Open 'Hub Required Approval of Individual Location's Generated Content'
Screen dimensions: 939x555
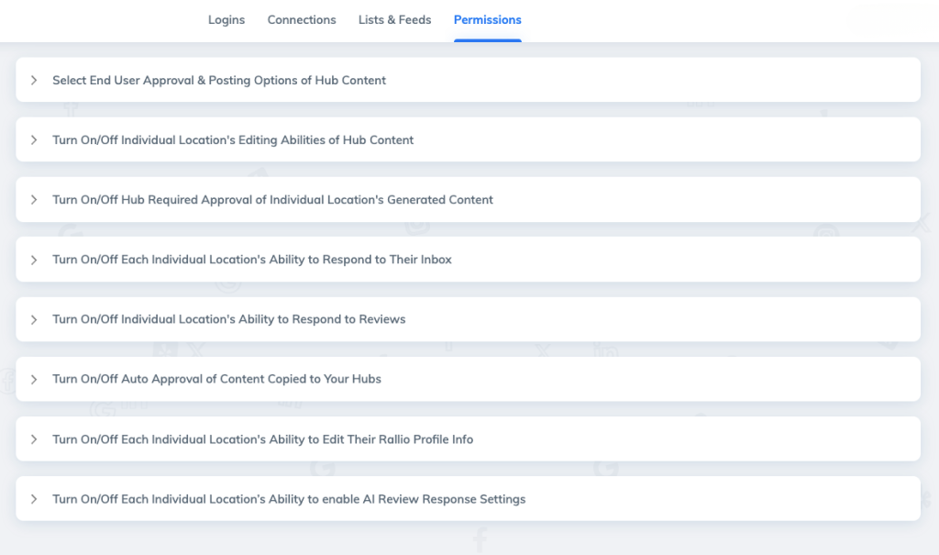[x=272, y=200]
